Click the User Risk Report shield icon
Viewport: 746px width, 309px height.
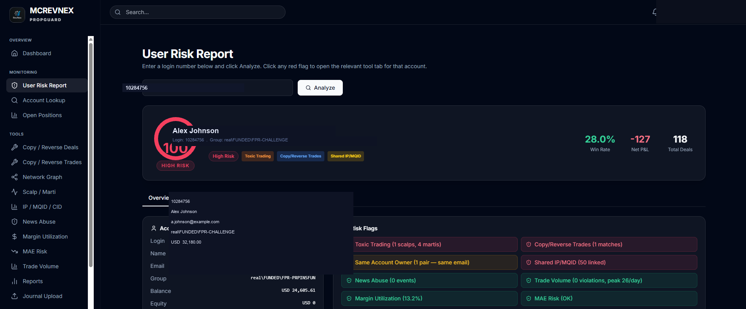coord(15,85)
